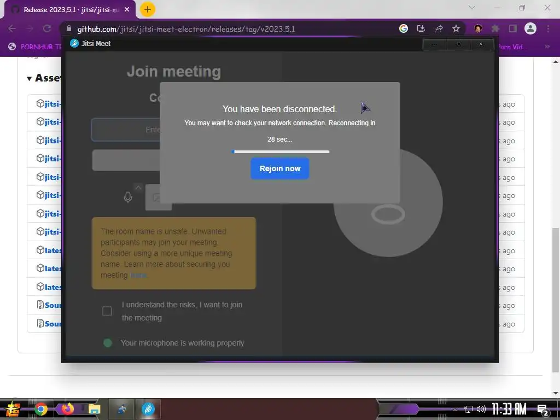Show hidden tray icons chevron
Image resolution: width=560 pixels, height=420 pixels.
point(454,409)
